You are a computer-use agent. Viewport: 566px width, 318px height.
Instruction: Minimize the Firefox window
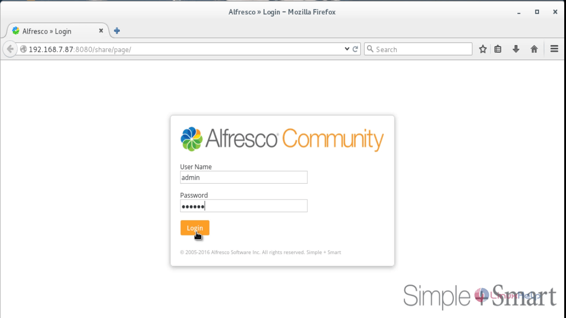pyautogui.click(x=519, y=12)
